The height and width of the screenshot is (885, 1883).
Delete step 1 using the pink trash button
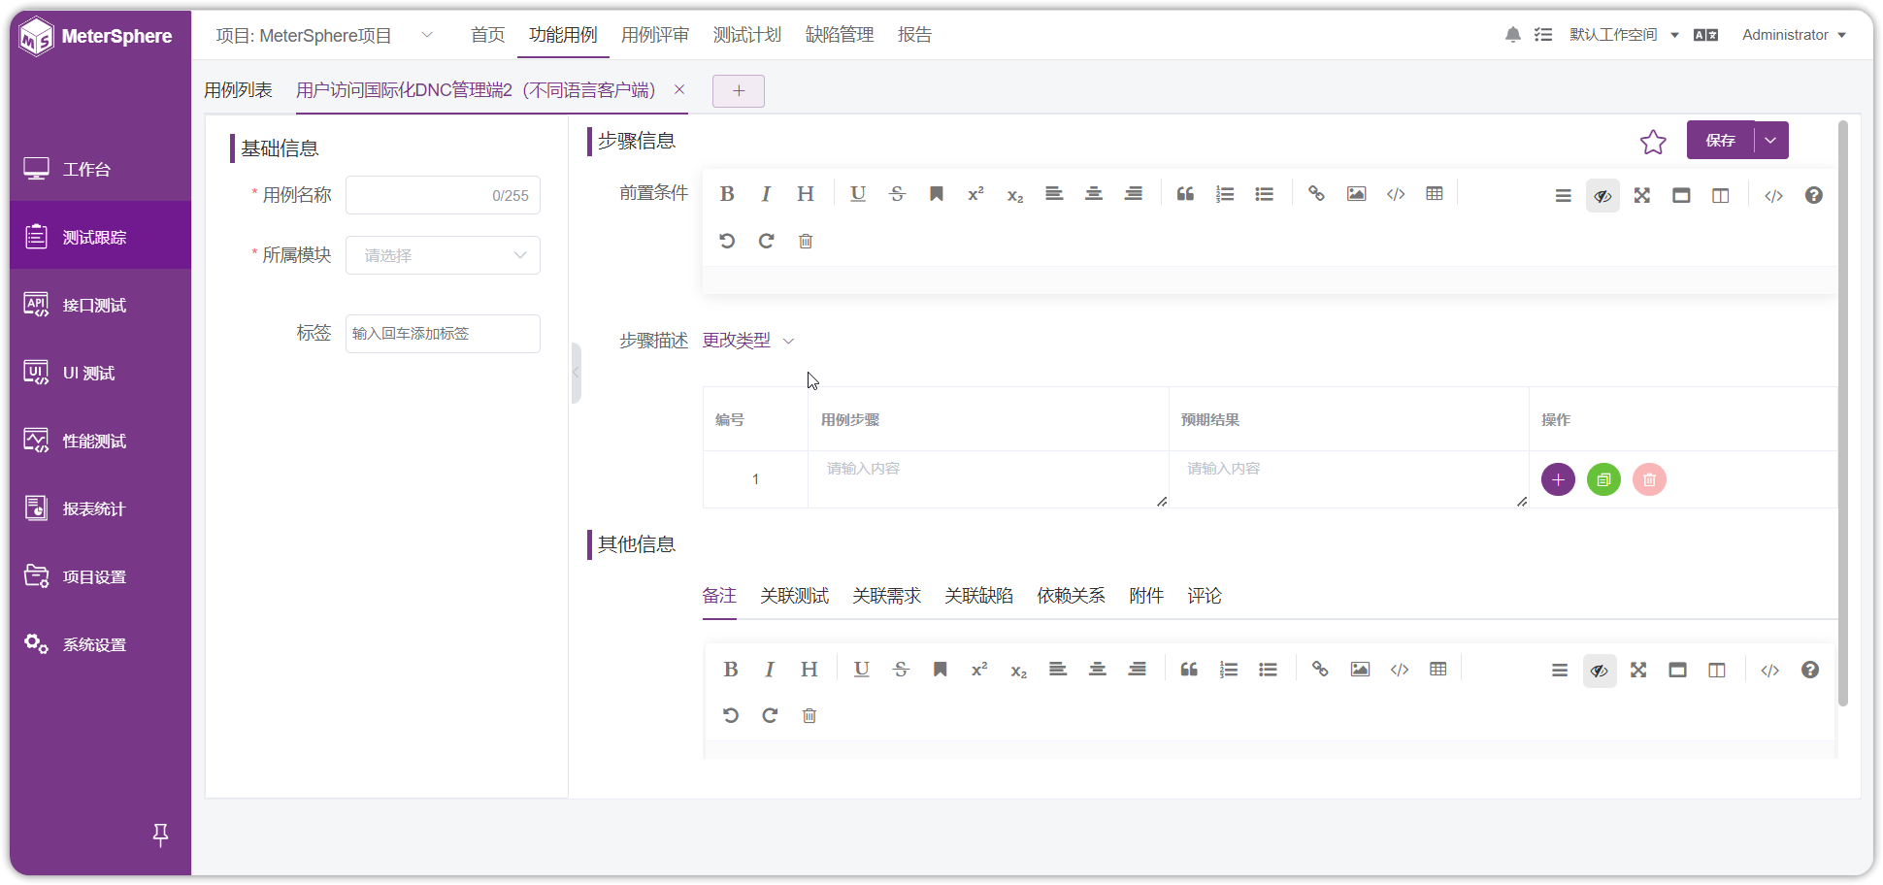(1649, 479)
